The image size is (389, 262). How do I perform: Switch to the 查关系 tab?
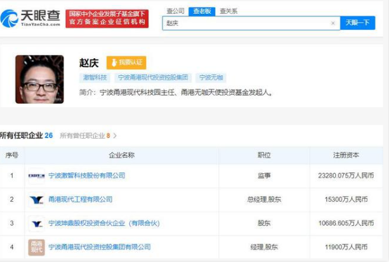tap(228, 11)
